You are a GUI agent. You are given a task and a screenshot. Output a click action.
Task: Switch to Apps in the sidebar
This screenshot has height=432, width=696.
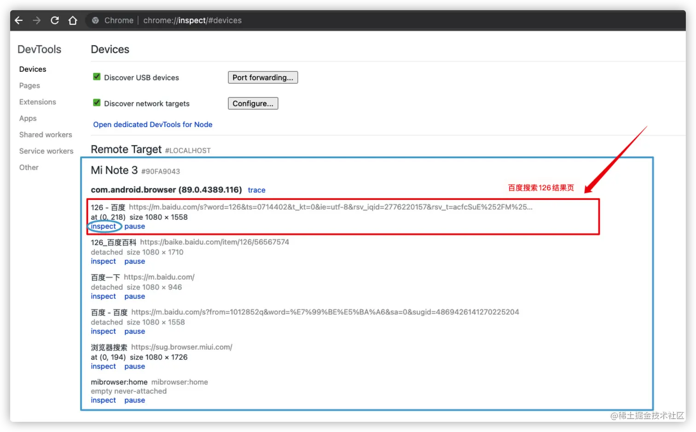28,118
